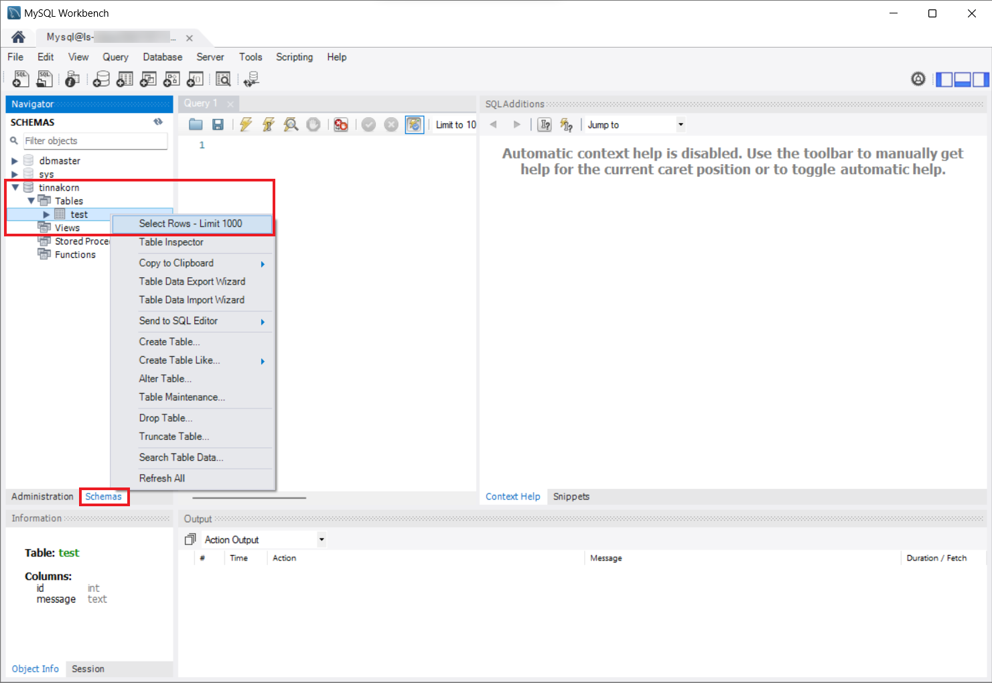Go back in SQL Additions help
Image resolution: width=992 pixels, height=683 pixels.
(493, 125)
